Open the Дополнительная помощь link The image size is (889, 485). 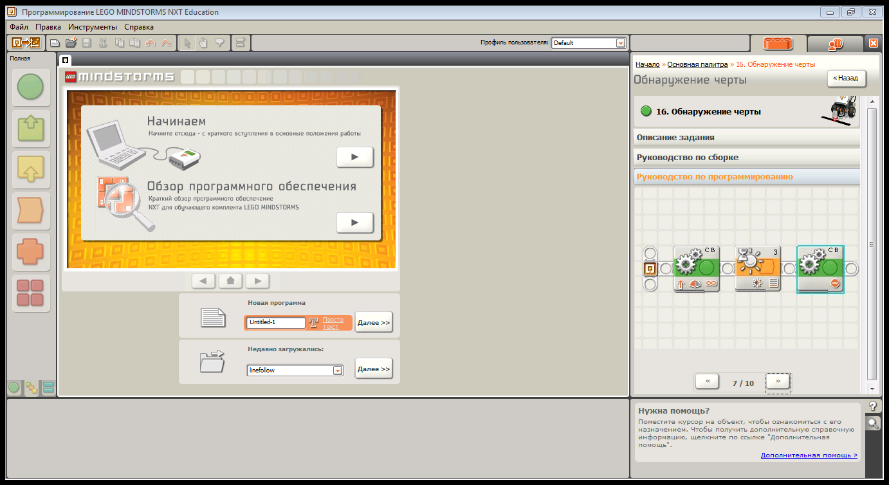[x=809, y=455]
